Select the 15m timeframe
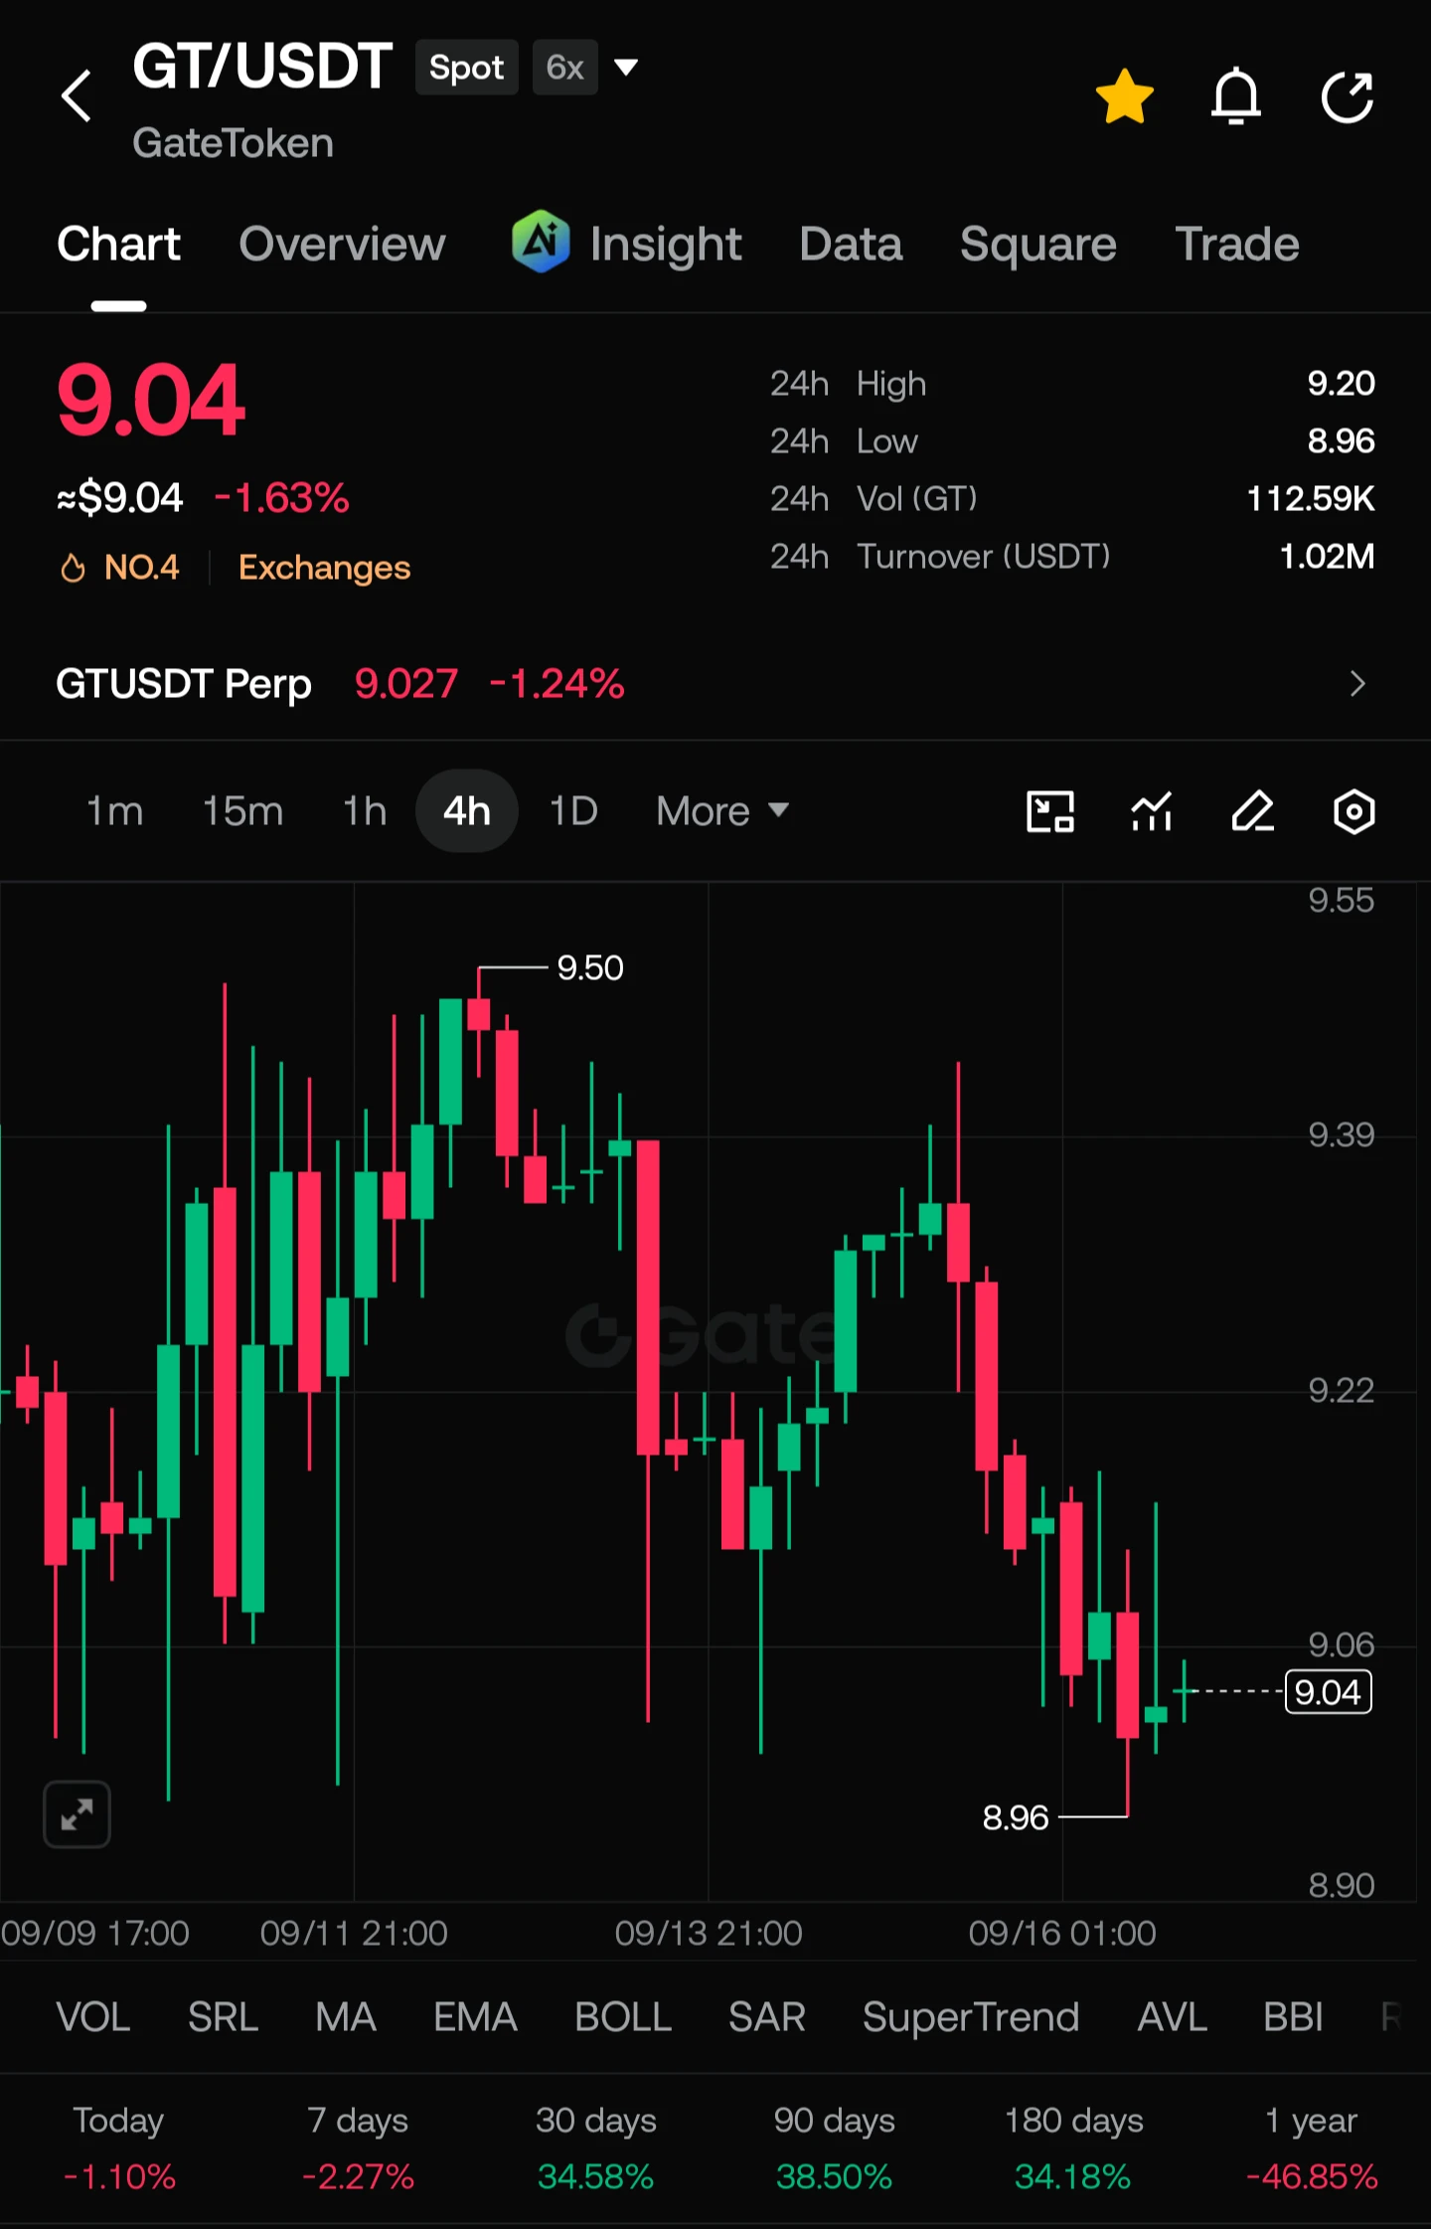Image resolution: width=1431 pixels, height=2229 pixels. pyautogui.click(x=243, y=811)
